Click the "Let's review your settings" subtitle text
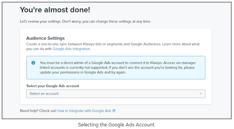Screen dimensions: 234x129 click(85, 22)
